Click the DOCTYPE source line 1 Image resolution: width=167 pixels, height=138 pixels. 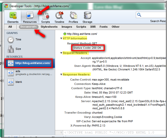[x=109, y=133]
